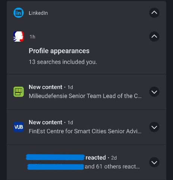This screenshot has width=173, height=180.
Task: Open '13 searches included you' text
Action: click(63, 62)
